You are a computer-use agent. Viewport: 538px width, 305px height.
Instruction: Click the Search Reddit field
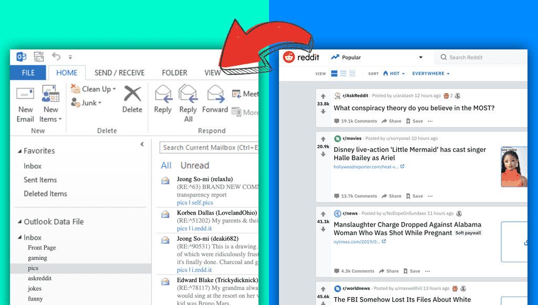click(x=481, y=57)
